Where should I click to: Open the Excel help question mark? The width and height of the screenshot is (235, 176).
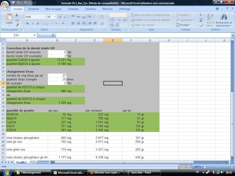point(217,9)
